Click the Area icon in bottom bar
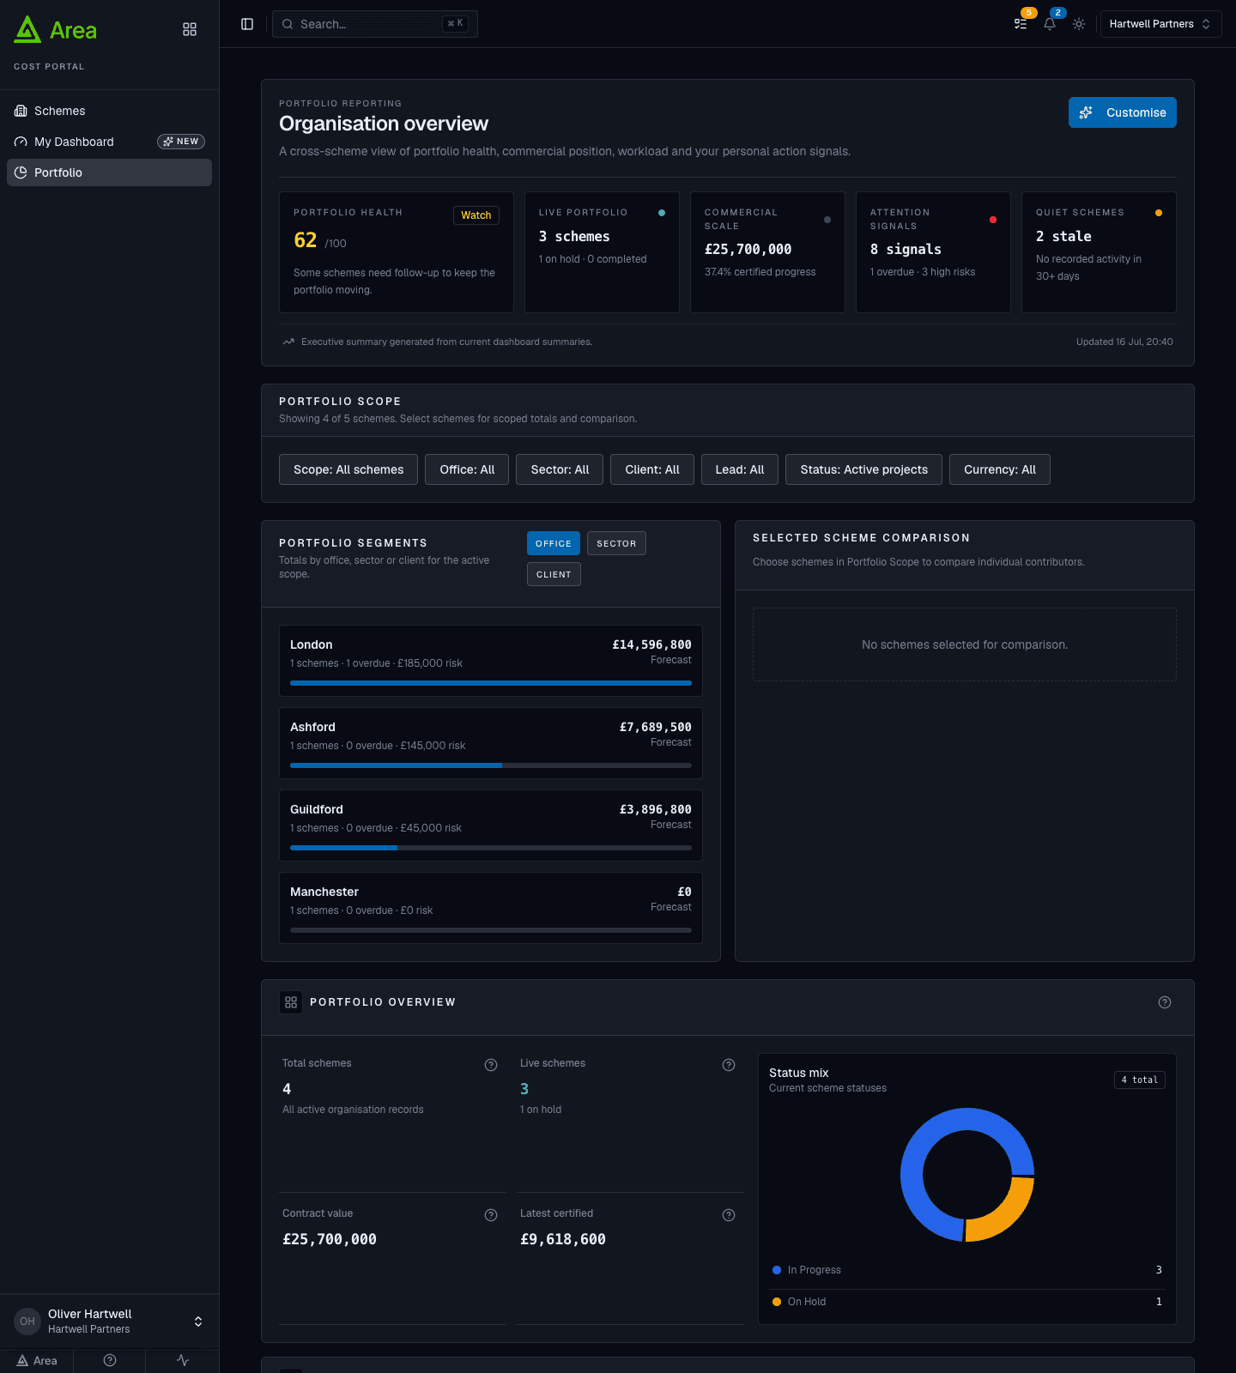Screen dimensions: 1236x1373 37,1360
